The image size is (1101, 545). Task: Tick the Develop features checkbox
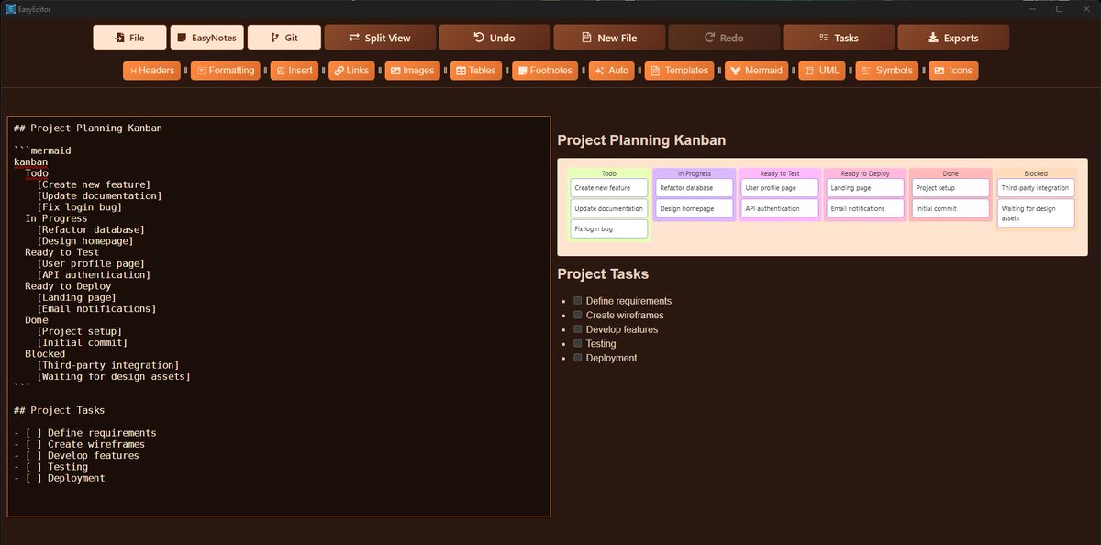pos(578,328)
